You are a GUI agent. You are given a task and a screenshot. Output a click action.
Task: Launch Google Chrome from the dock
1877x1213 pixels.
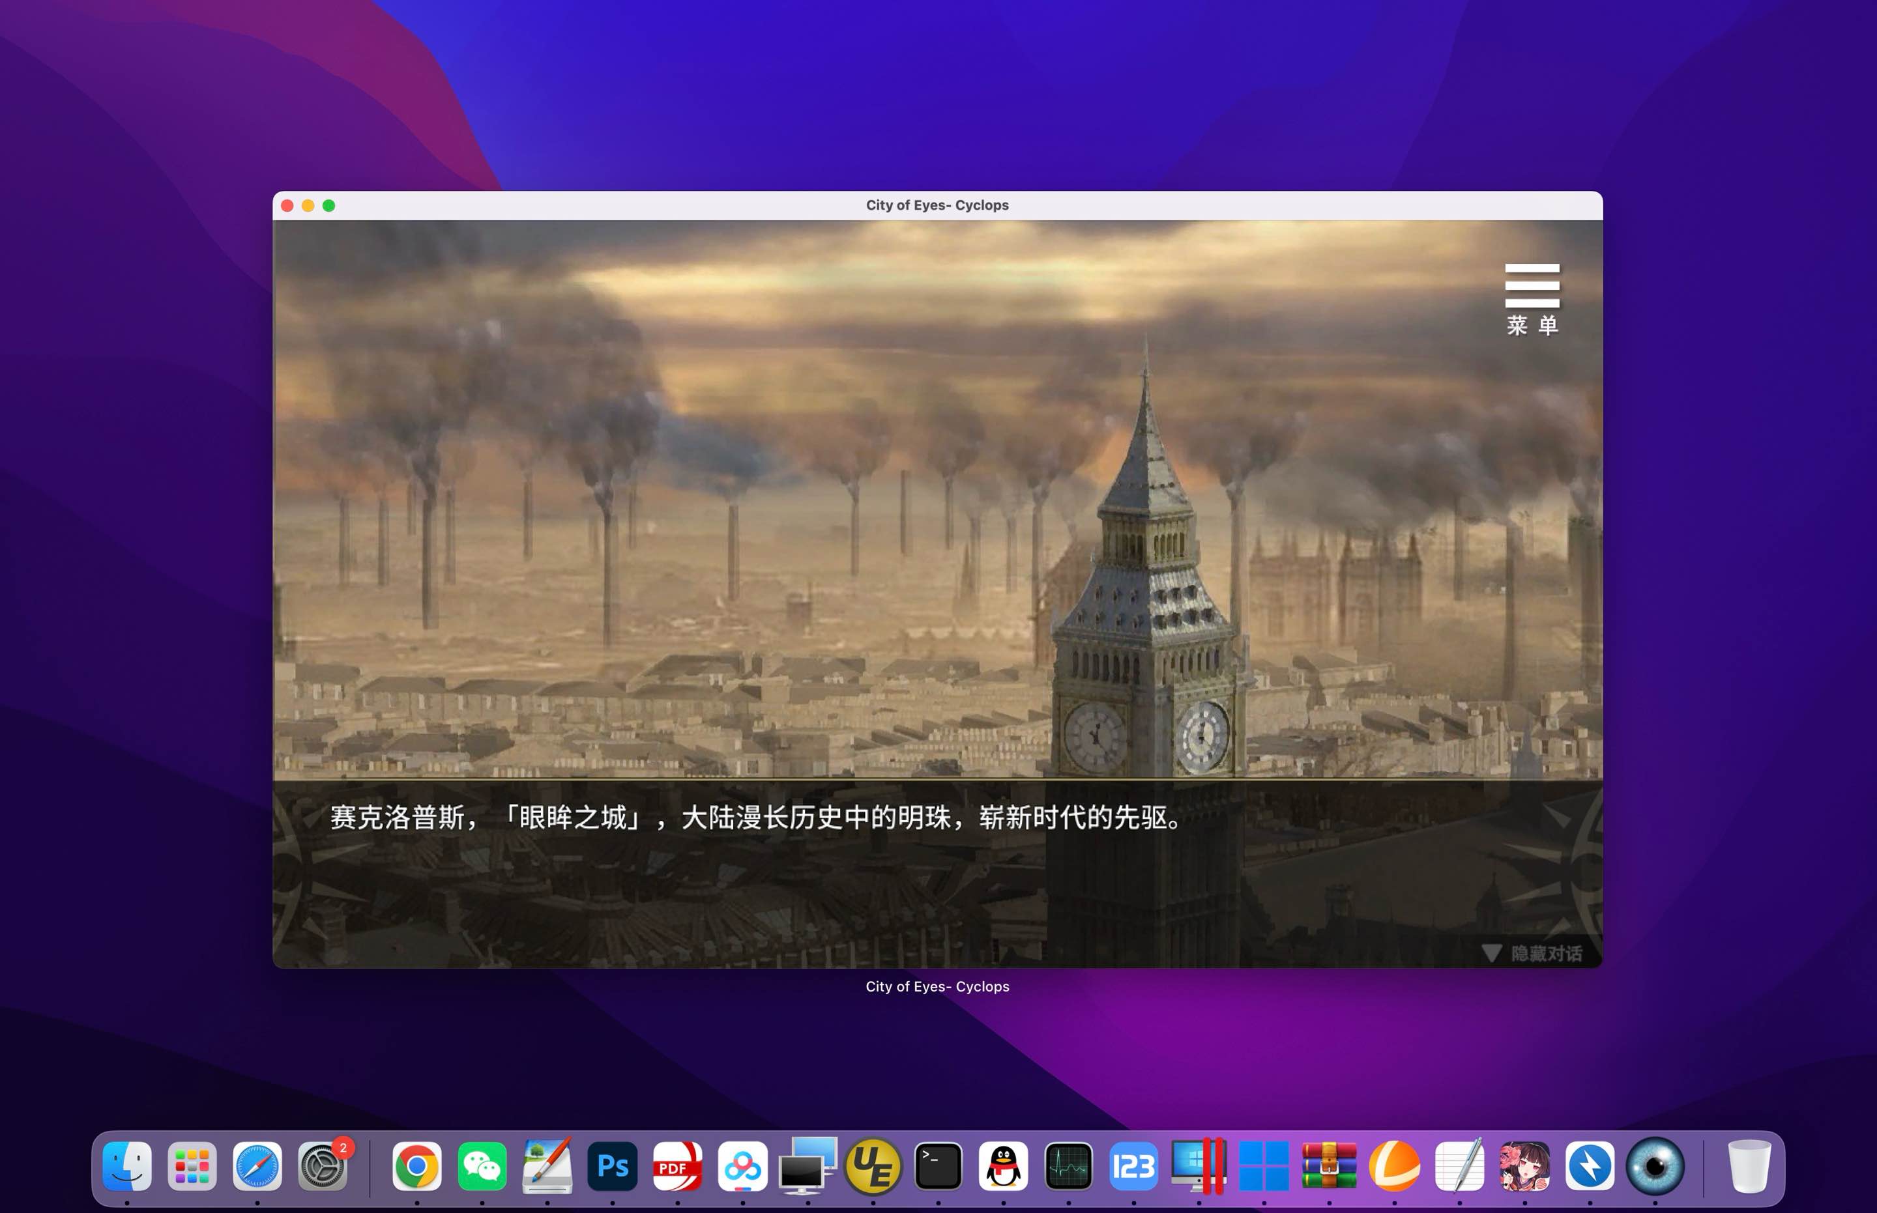pos(417,1165)
